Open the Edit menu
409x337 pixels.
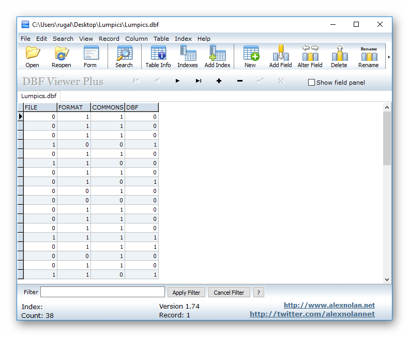click(x=41, y=39)
